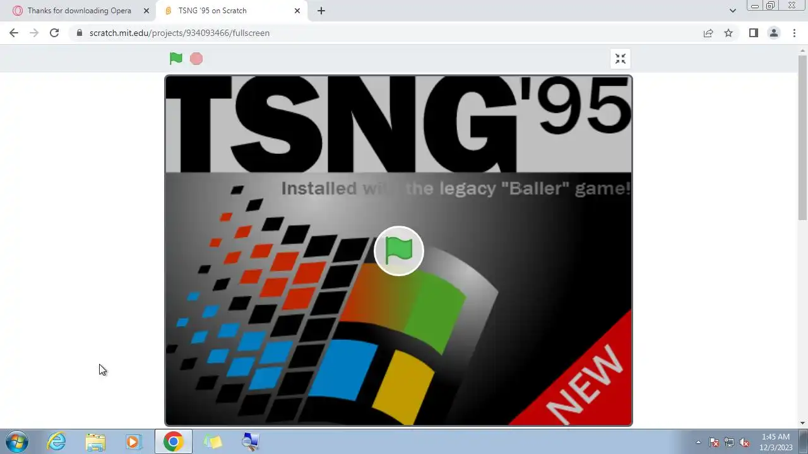The height and width of the screenshot is (454, 808).
Task: Click the green flag above the stage
Action: 176,59
